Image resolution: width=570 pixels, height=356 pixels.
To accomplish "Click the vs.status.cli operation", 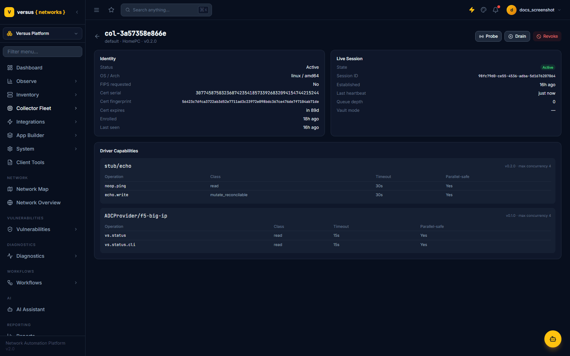I will (120, 245).
